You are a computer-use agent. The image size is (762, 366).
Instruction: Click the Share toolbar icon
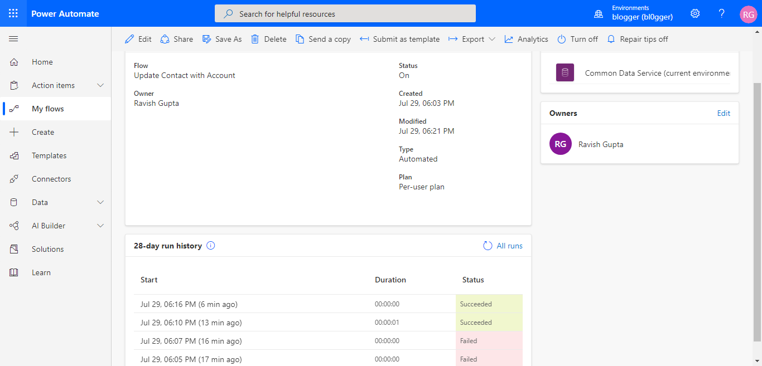tap(164, 38)
